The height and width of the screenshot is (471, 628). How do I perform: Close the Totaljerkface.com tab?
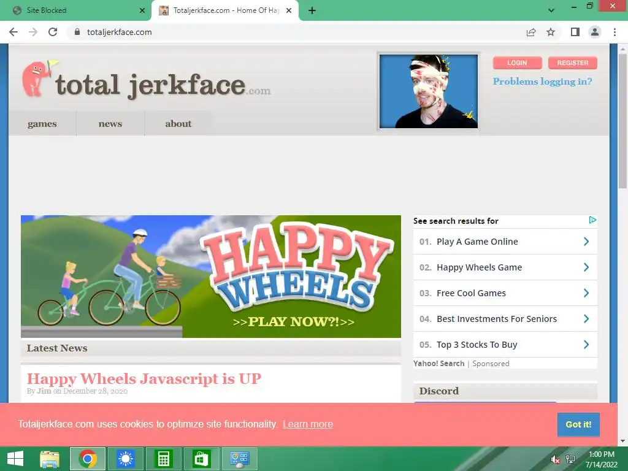click(289, 10)
